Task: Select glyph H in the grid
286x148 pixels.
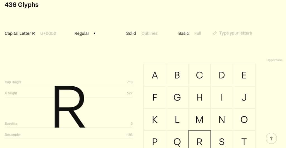Action: pyautogui.click(x=199, y=97)
